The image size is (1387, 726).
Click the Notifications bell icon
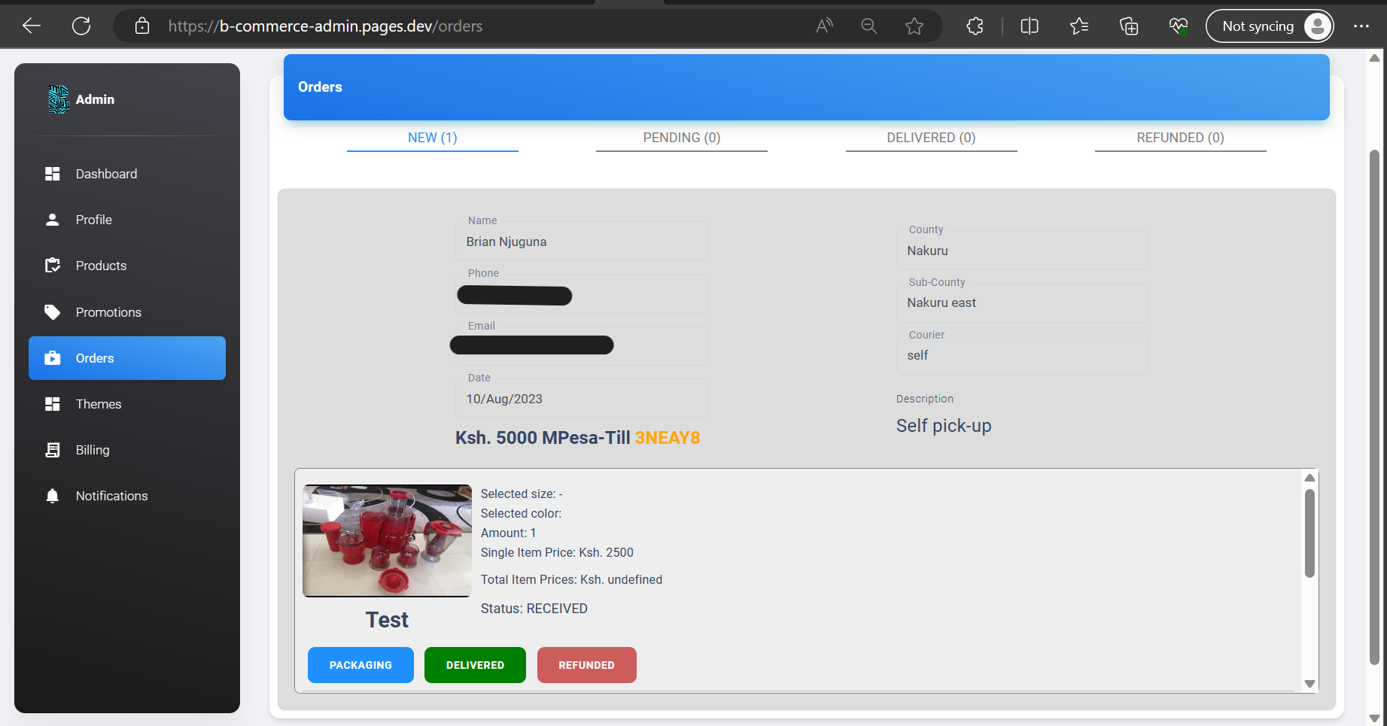[x=53, y=496]
